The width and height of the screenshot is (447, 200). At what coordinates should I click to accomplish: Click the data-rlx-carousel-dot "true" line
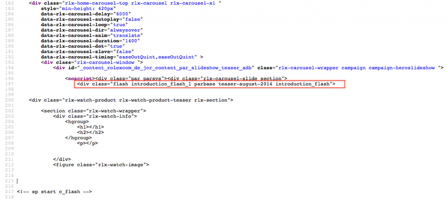click(84, 46)
